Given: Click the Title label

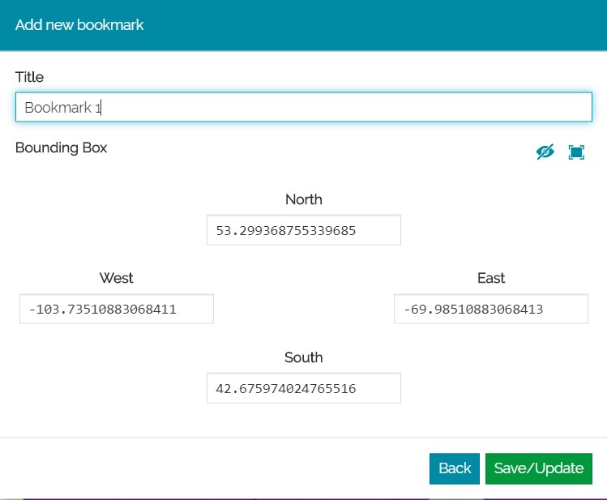Looking at the screenshot, I should click(29, 77).
